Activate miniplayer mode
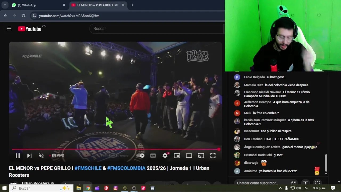 [177, 156]
